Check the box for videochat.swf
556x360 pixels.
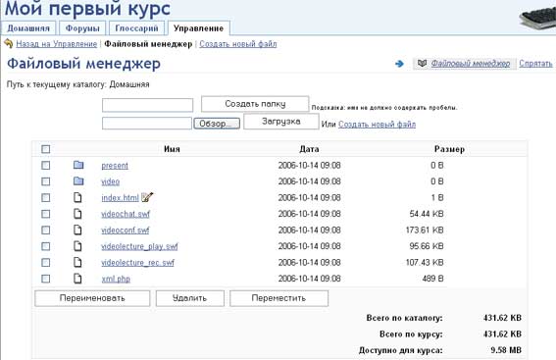[46, 214]
